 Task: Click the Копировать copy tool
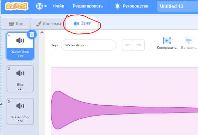tap(167, 43)
